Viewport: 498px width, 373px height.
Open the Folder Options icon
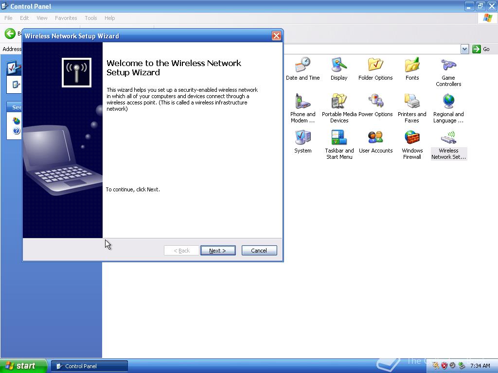tap(375, 68)
